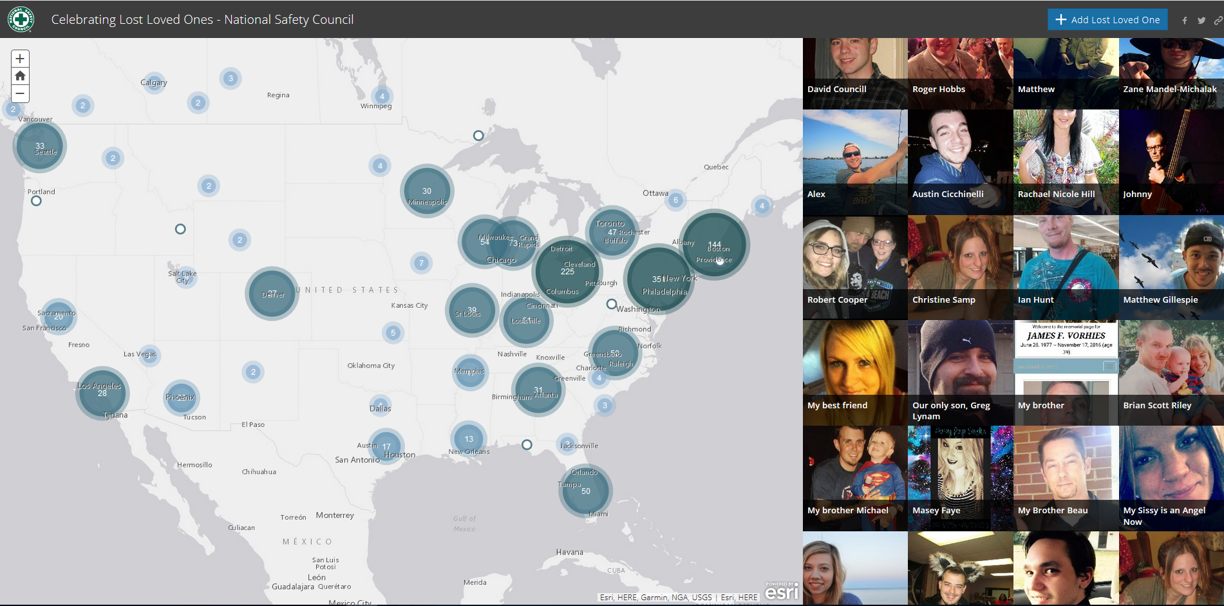Open the Masey Faye memorial tile
The image size is (1224, 606).
[x=960, y=478]
